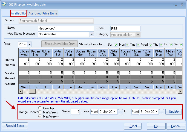Viewport: 187px width, 132px height.
Task: Click the Excel export button
Action: click(133, 126)
